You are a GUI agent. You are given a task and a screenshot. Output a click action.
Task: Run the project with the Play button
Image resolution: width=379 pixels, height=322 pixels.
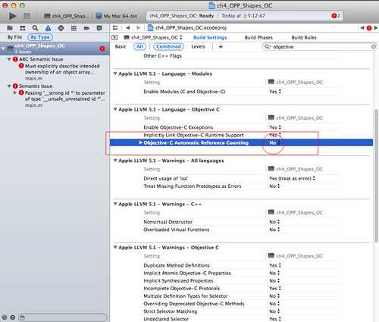coord(12,16)
